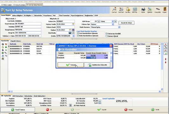
Task: Toggle Cari Hareketlere İşlensin checkbox
Action: (78, 34)
